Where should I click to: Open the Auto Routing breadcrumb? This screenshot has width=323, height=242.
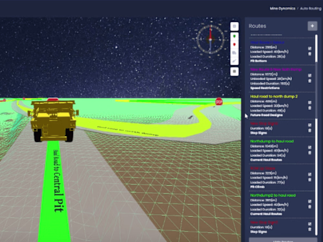311,8
